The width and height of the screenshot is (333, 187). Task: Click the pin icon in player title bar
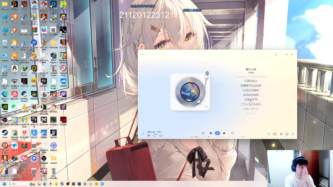(x=276, y=54)
